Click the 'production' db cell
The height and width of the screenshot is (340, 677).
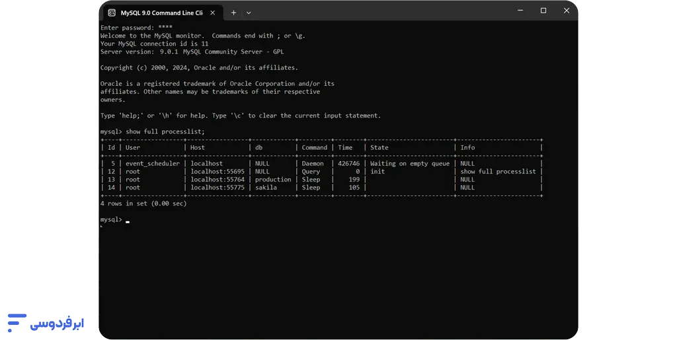point(273,180)
